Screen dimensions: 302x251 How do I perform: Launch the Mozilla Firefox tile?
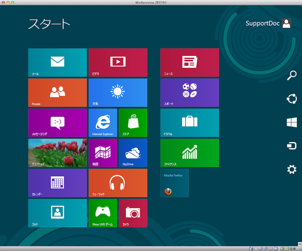pos(174,183)
